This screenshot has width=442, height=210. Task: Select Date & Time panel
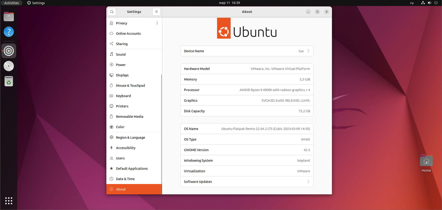(x=134, y=179)
